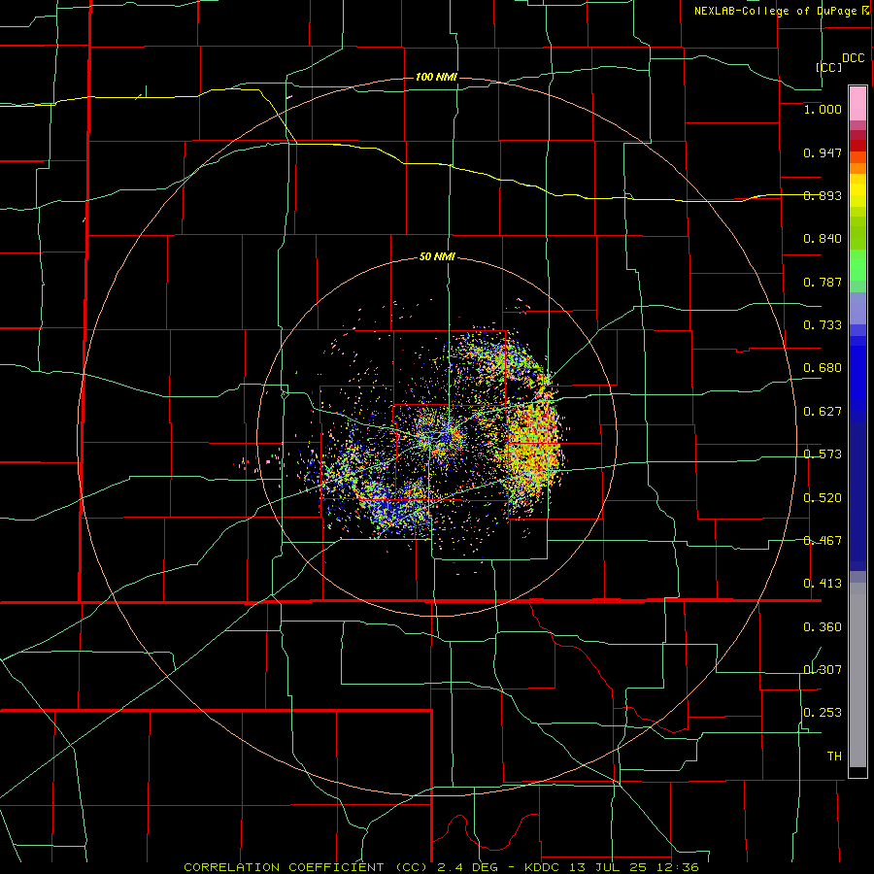Click the 0.573 legend value
The width and height of the screenshot is (874, 874).
823,454
